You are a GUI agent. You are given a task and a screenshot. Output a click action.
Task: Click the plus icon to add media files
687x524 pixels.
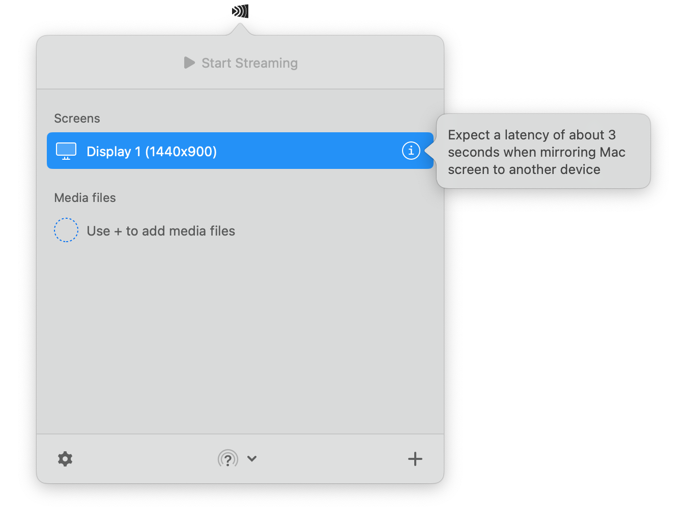coord(415,458)
